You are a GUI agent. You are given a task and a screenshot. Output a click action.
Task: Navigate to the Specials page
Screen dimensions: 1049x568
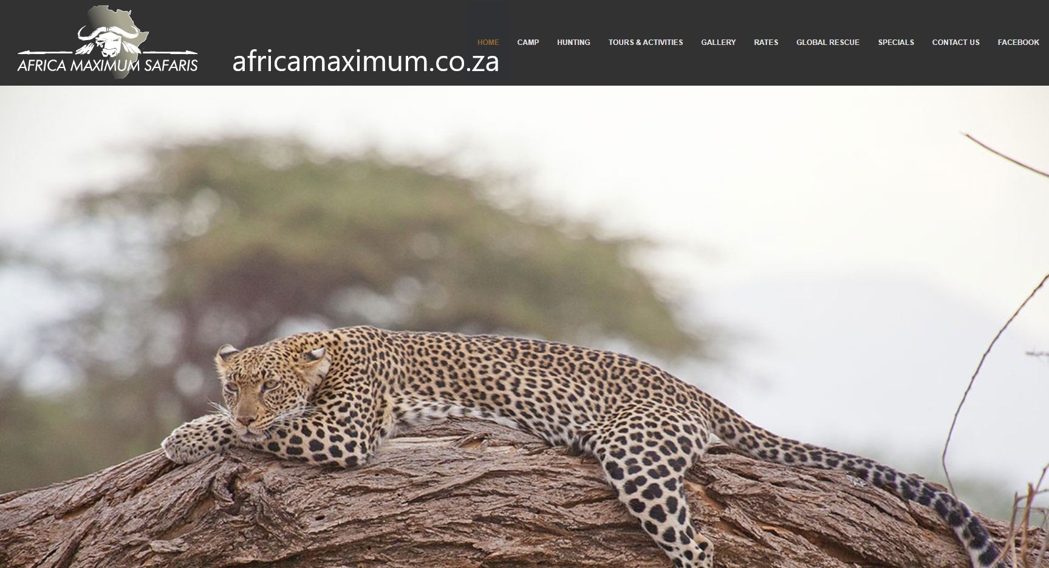coord(896,43)
